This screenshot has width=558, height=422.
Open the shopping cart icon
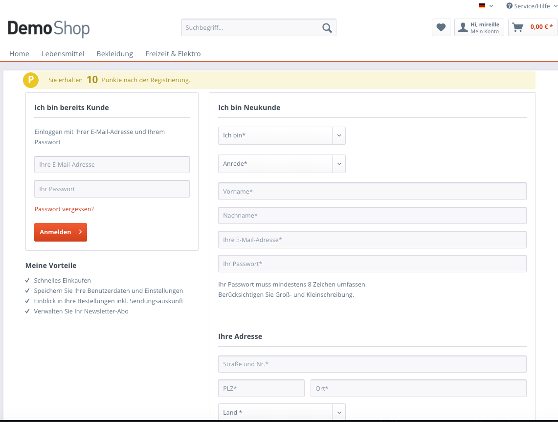[x=517, y=27]
